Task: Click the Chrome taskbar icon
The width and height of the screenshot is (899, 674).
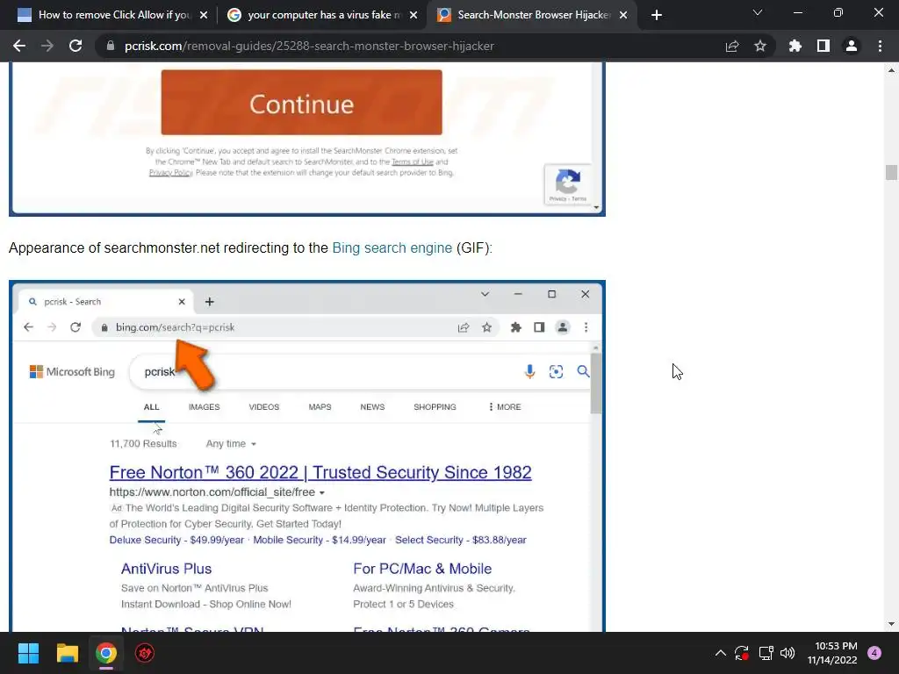Action: pos(106,653)
